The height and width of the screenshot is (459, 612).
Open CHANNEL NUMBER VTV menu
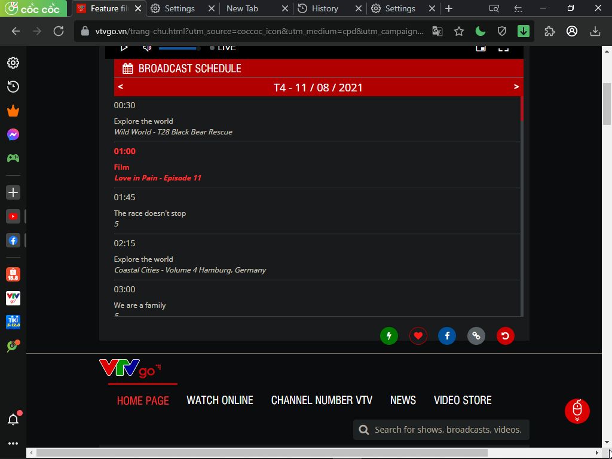322,400
